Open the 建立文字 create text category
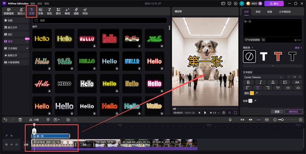Screen dimensions: 306x154 click(16, 27)
